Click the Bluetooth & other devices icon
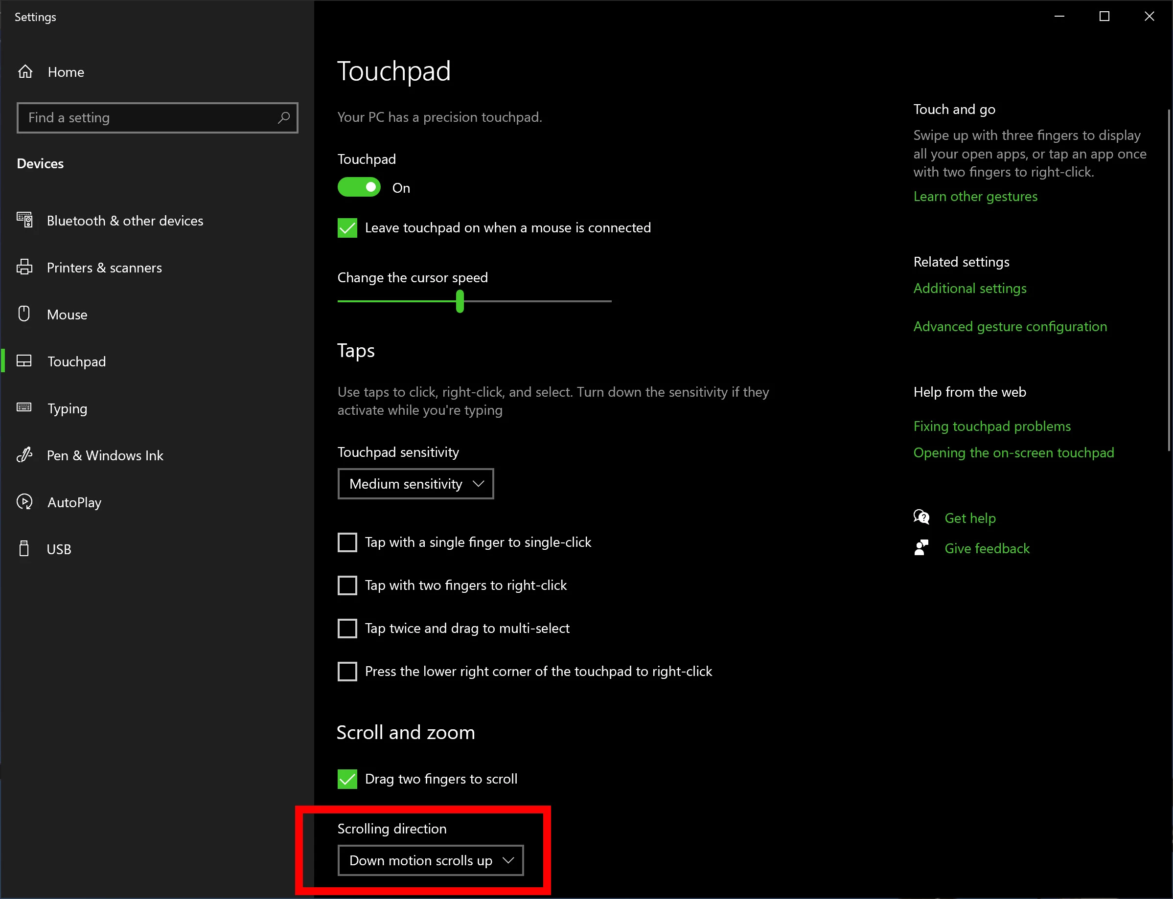Screen dimensions: 1173x899 [24, 220]
